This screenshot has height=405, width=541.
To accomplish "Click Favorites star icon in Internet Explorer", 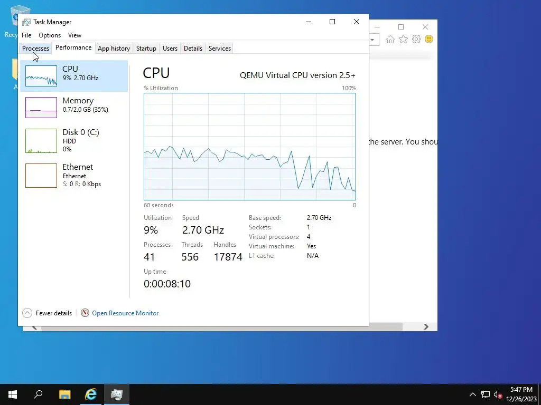I will (403, 39).
